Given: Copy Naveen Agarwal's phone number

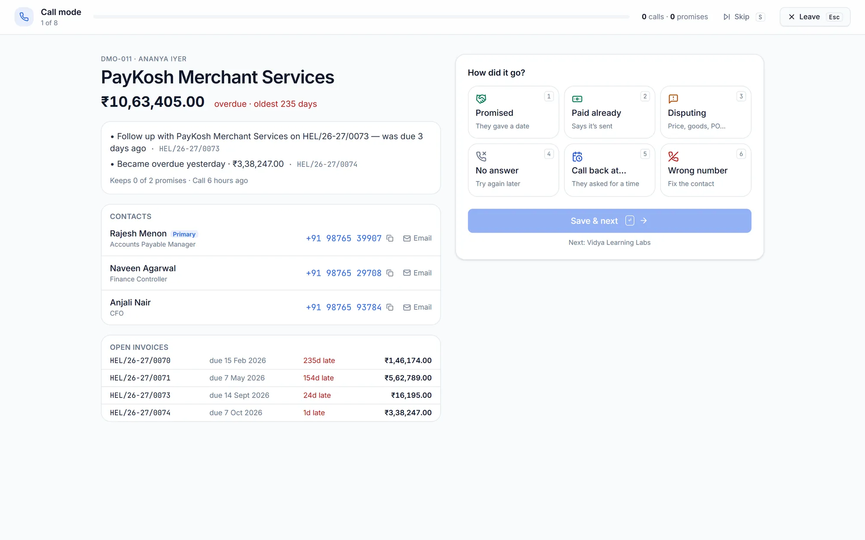Looking at the screenshot, I should coord(390,273).
